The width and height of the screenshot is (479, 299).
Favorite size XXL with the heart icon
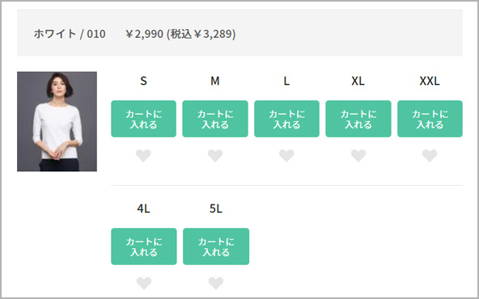point(430,156)
